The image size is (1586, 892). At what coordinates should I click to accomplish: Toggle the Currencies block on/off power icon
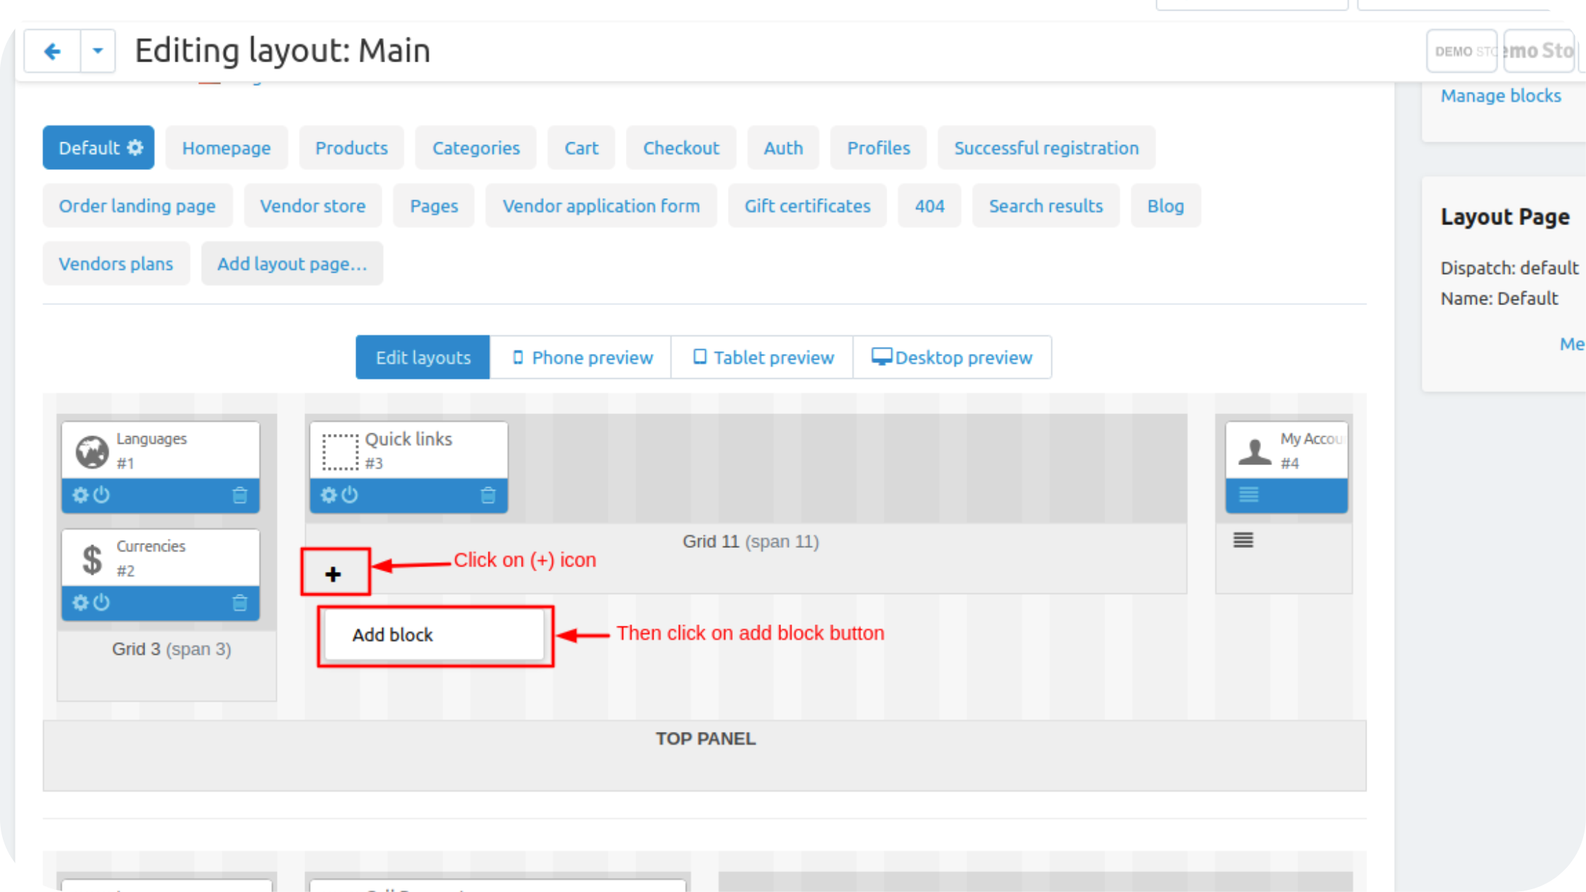click(102, 602)
